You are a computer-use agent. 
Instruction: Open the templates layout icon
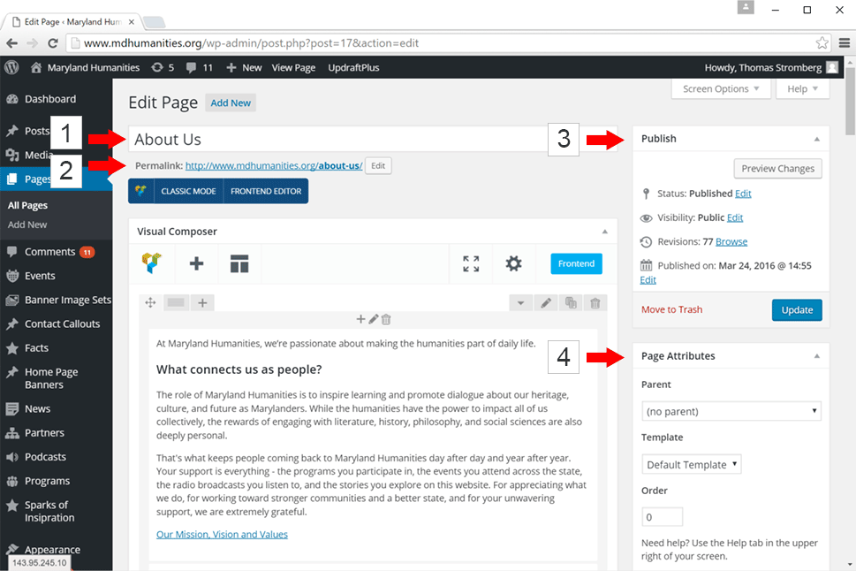(x=239, y=263)
